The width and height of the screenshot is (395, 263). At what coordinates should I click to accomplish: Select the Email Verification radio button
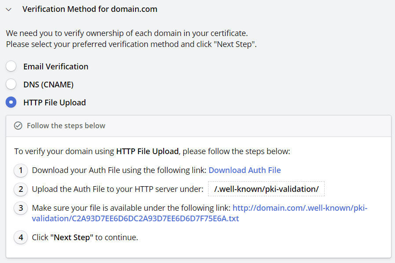pyautogui.click(x=11, y=66)
